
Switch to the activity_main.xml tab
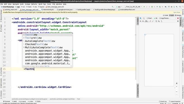10,10
